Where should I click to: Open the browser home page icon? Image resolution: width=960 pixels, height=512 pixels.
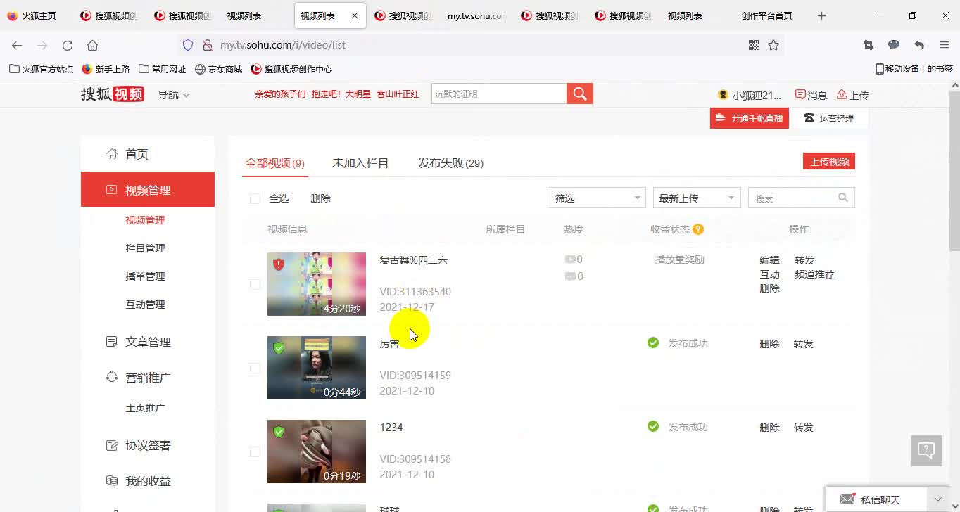92,45
